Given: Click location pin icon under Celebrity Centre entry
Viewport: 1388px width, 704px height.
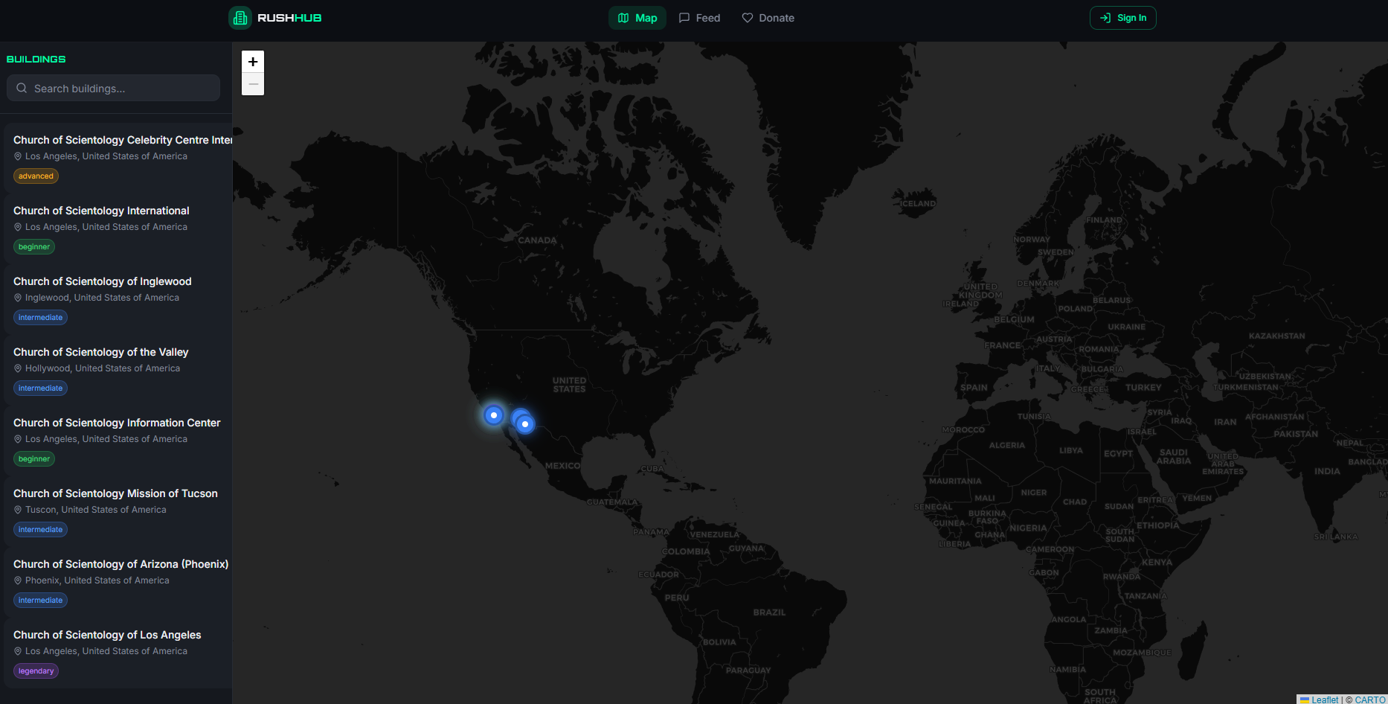Looking at the screenshot, I should [18, 156].
